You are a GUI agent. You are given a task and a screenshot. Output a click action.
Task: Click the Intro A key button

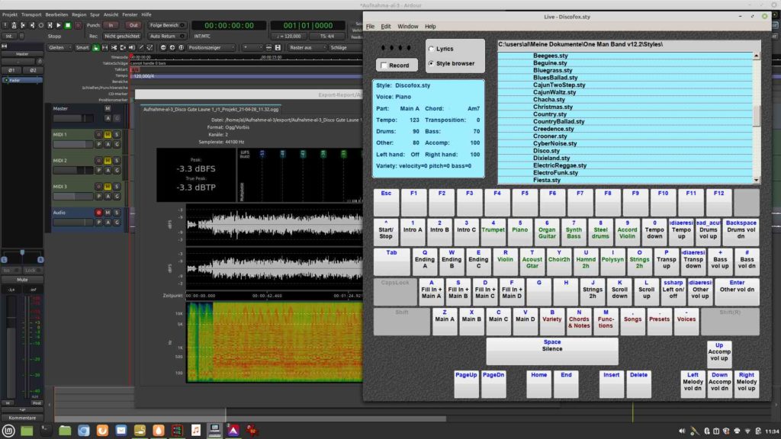(x=413, y=232)
